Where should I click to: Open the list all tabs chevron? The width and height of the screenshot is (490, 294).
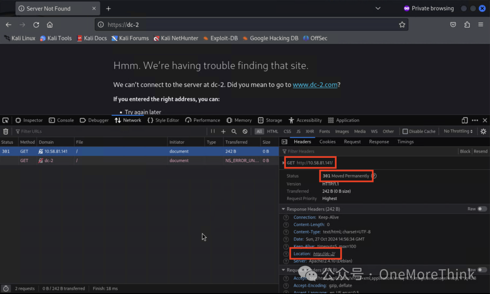click(x=378, y=9)
